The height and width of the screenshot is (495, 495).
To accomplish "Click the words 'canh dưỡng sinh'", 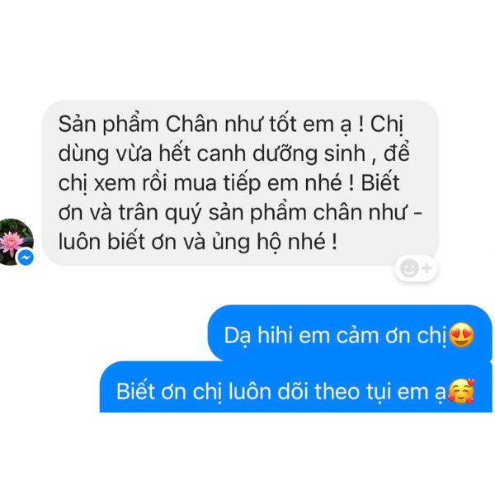I will tap(281, 154).
